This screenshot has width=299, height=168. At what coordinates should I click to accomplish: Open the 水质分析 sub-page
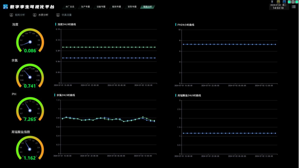click(43, 15)
